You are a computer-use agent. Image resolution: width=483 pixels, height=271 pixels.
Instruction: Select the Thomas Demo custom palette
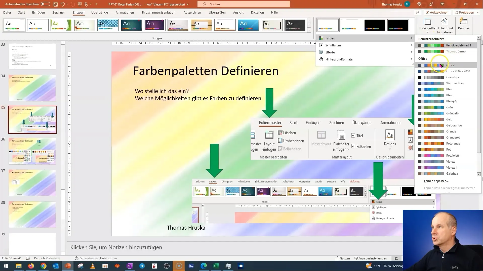pos(446,51)
